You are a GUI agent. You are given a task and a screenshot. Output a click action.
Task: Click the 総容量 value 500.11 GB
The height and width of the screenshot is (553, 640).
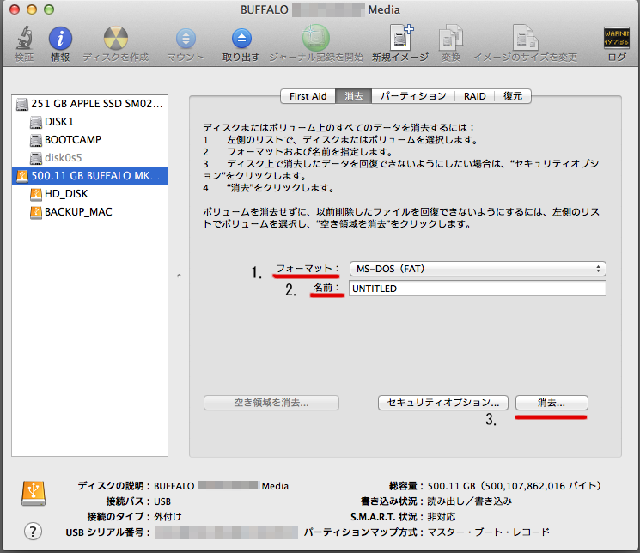515,486
